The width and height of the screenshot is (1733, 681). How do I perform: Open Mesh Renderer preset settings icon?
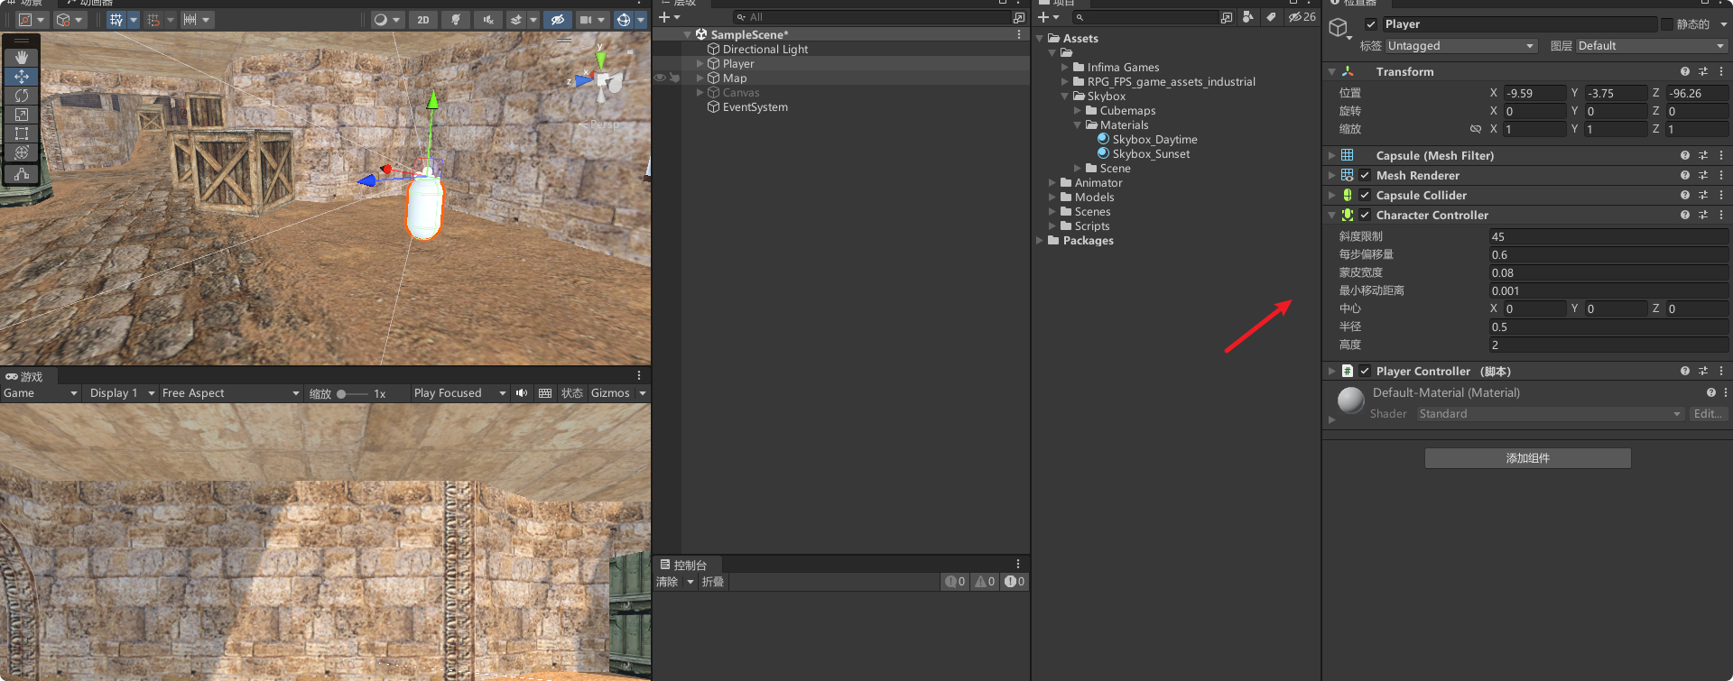pyautogui.click(x=1703, y=175)
